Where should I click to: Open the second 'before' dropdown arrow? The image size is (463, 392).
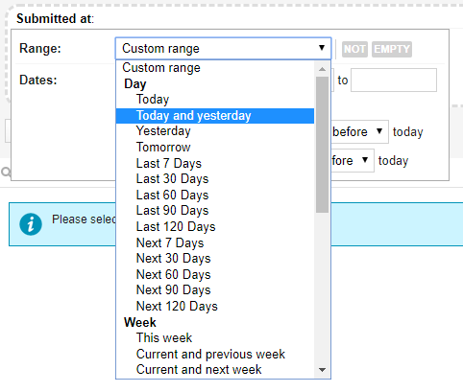pos(365,160)
